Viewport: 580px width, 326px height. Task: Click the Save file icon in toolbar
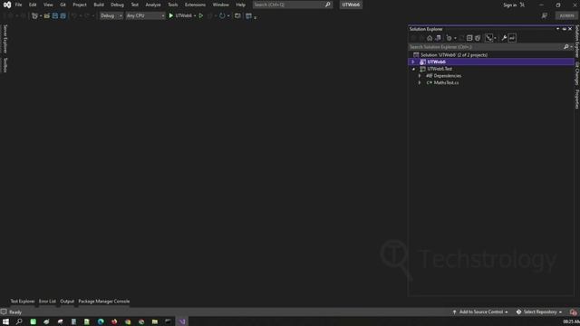pyautogui.click(x=55, y=16)
